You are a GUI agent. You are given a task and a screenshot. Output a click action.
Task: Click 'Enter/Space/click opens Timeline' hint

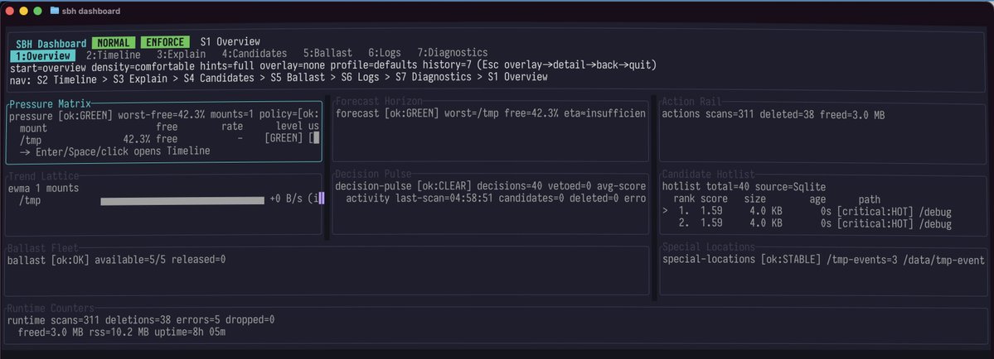click(114, 151)
